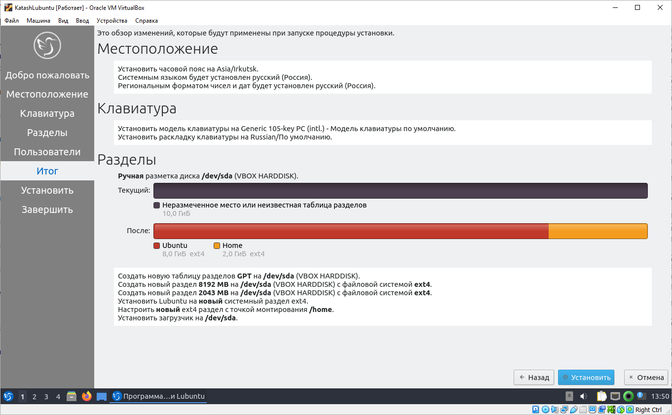This screenshot has height=415, width=672.
Task: Open the notification alert tray icon
Action: (x=641, y=396)
